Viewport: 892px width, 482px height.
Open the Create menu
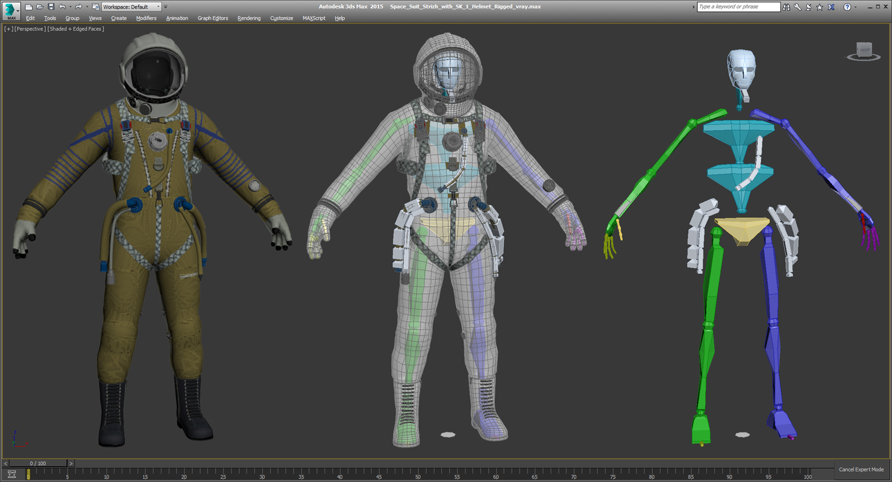coord(119,18)
